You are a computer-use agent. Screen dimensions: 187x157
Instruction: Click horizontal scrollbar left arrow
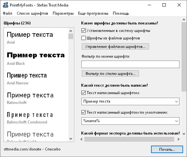pos(81,139)
